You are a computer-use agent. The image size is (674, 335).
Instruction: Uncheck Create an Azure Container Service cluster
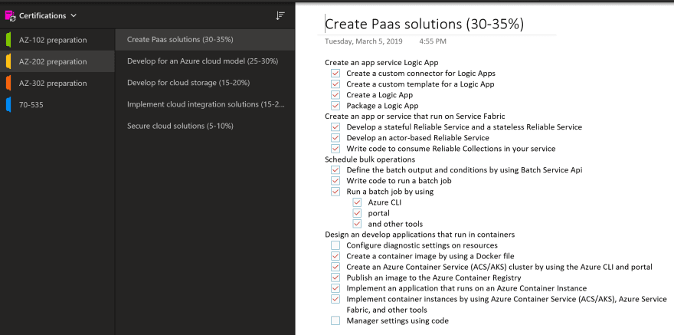click(x=335, y=267)
